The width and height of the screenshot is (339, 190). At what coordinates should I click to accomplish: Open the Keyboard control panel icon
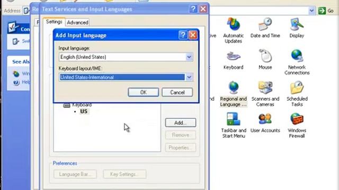click(x=233, y=56)
